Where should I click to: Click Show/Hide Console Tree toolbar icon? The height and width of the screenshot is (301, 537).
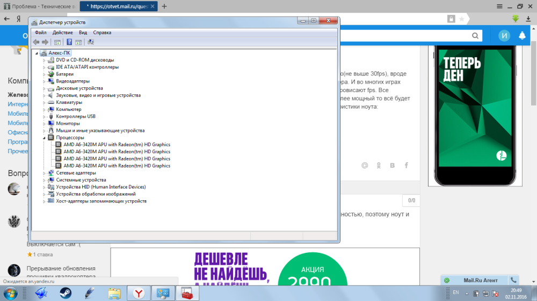pos(57,42)
